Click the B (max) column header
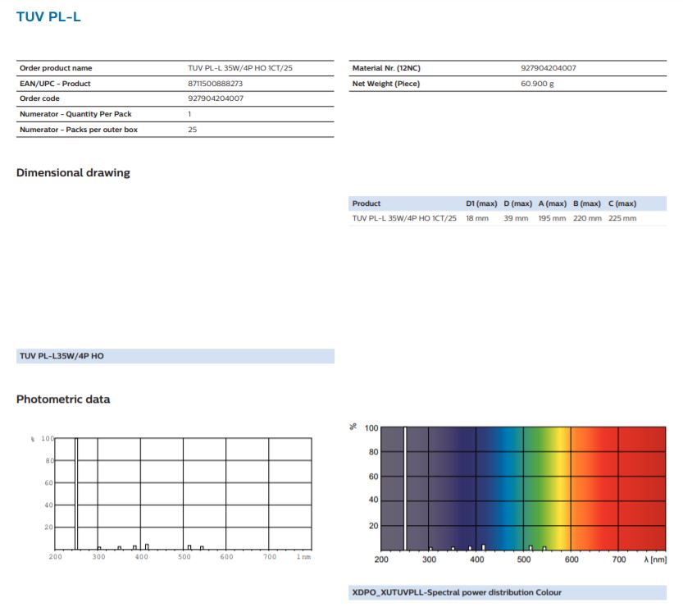 [x=587, y=203]
